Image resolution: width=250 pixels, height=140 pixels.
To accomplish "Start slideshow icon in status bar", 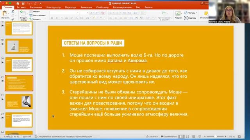I will 200,136.
